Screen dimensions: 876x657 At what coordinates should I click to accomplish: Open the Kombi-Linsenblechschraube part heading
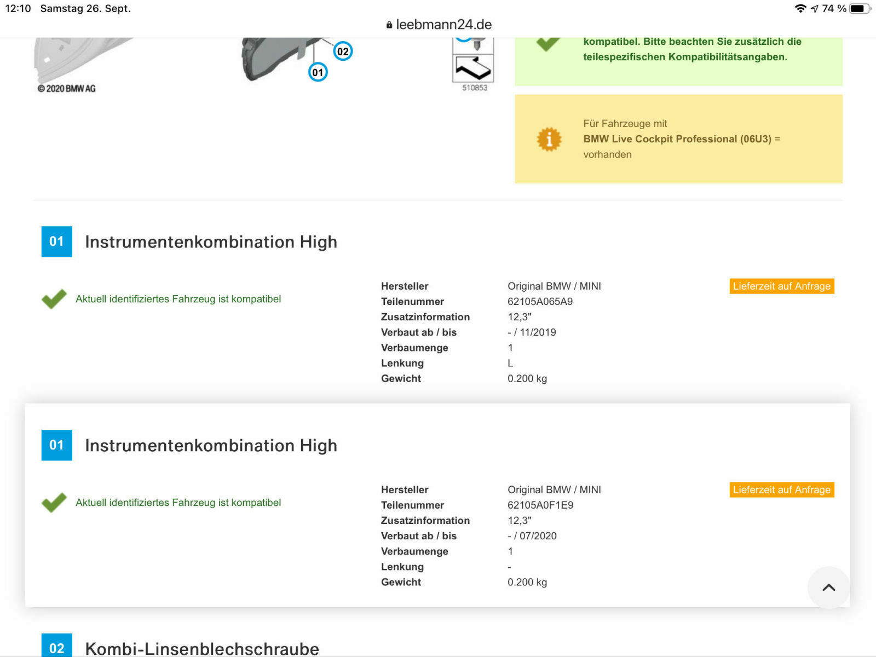tap(202, 648)
